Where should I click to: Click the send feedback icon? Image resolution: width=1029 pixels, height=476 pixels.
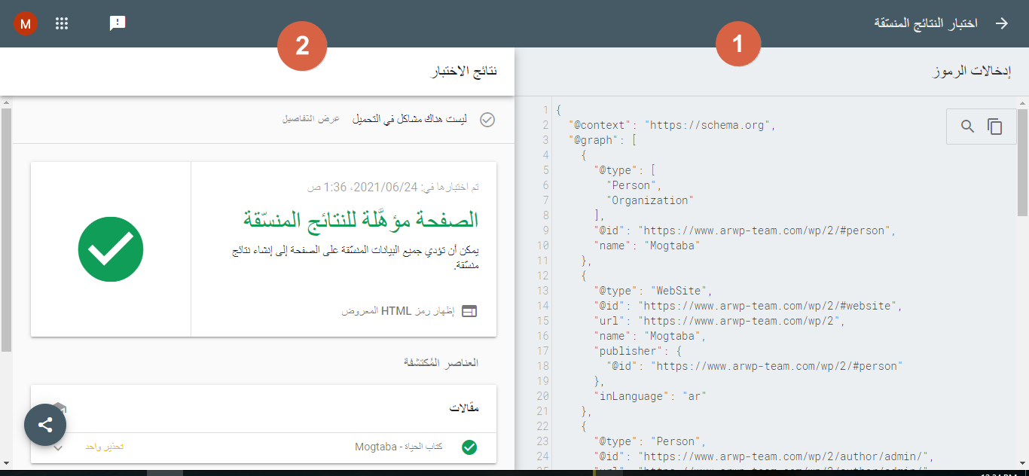118,23
